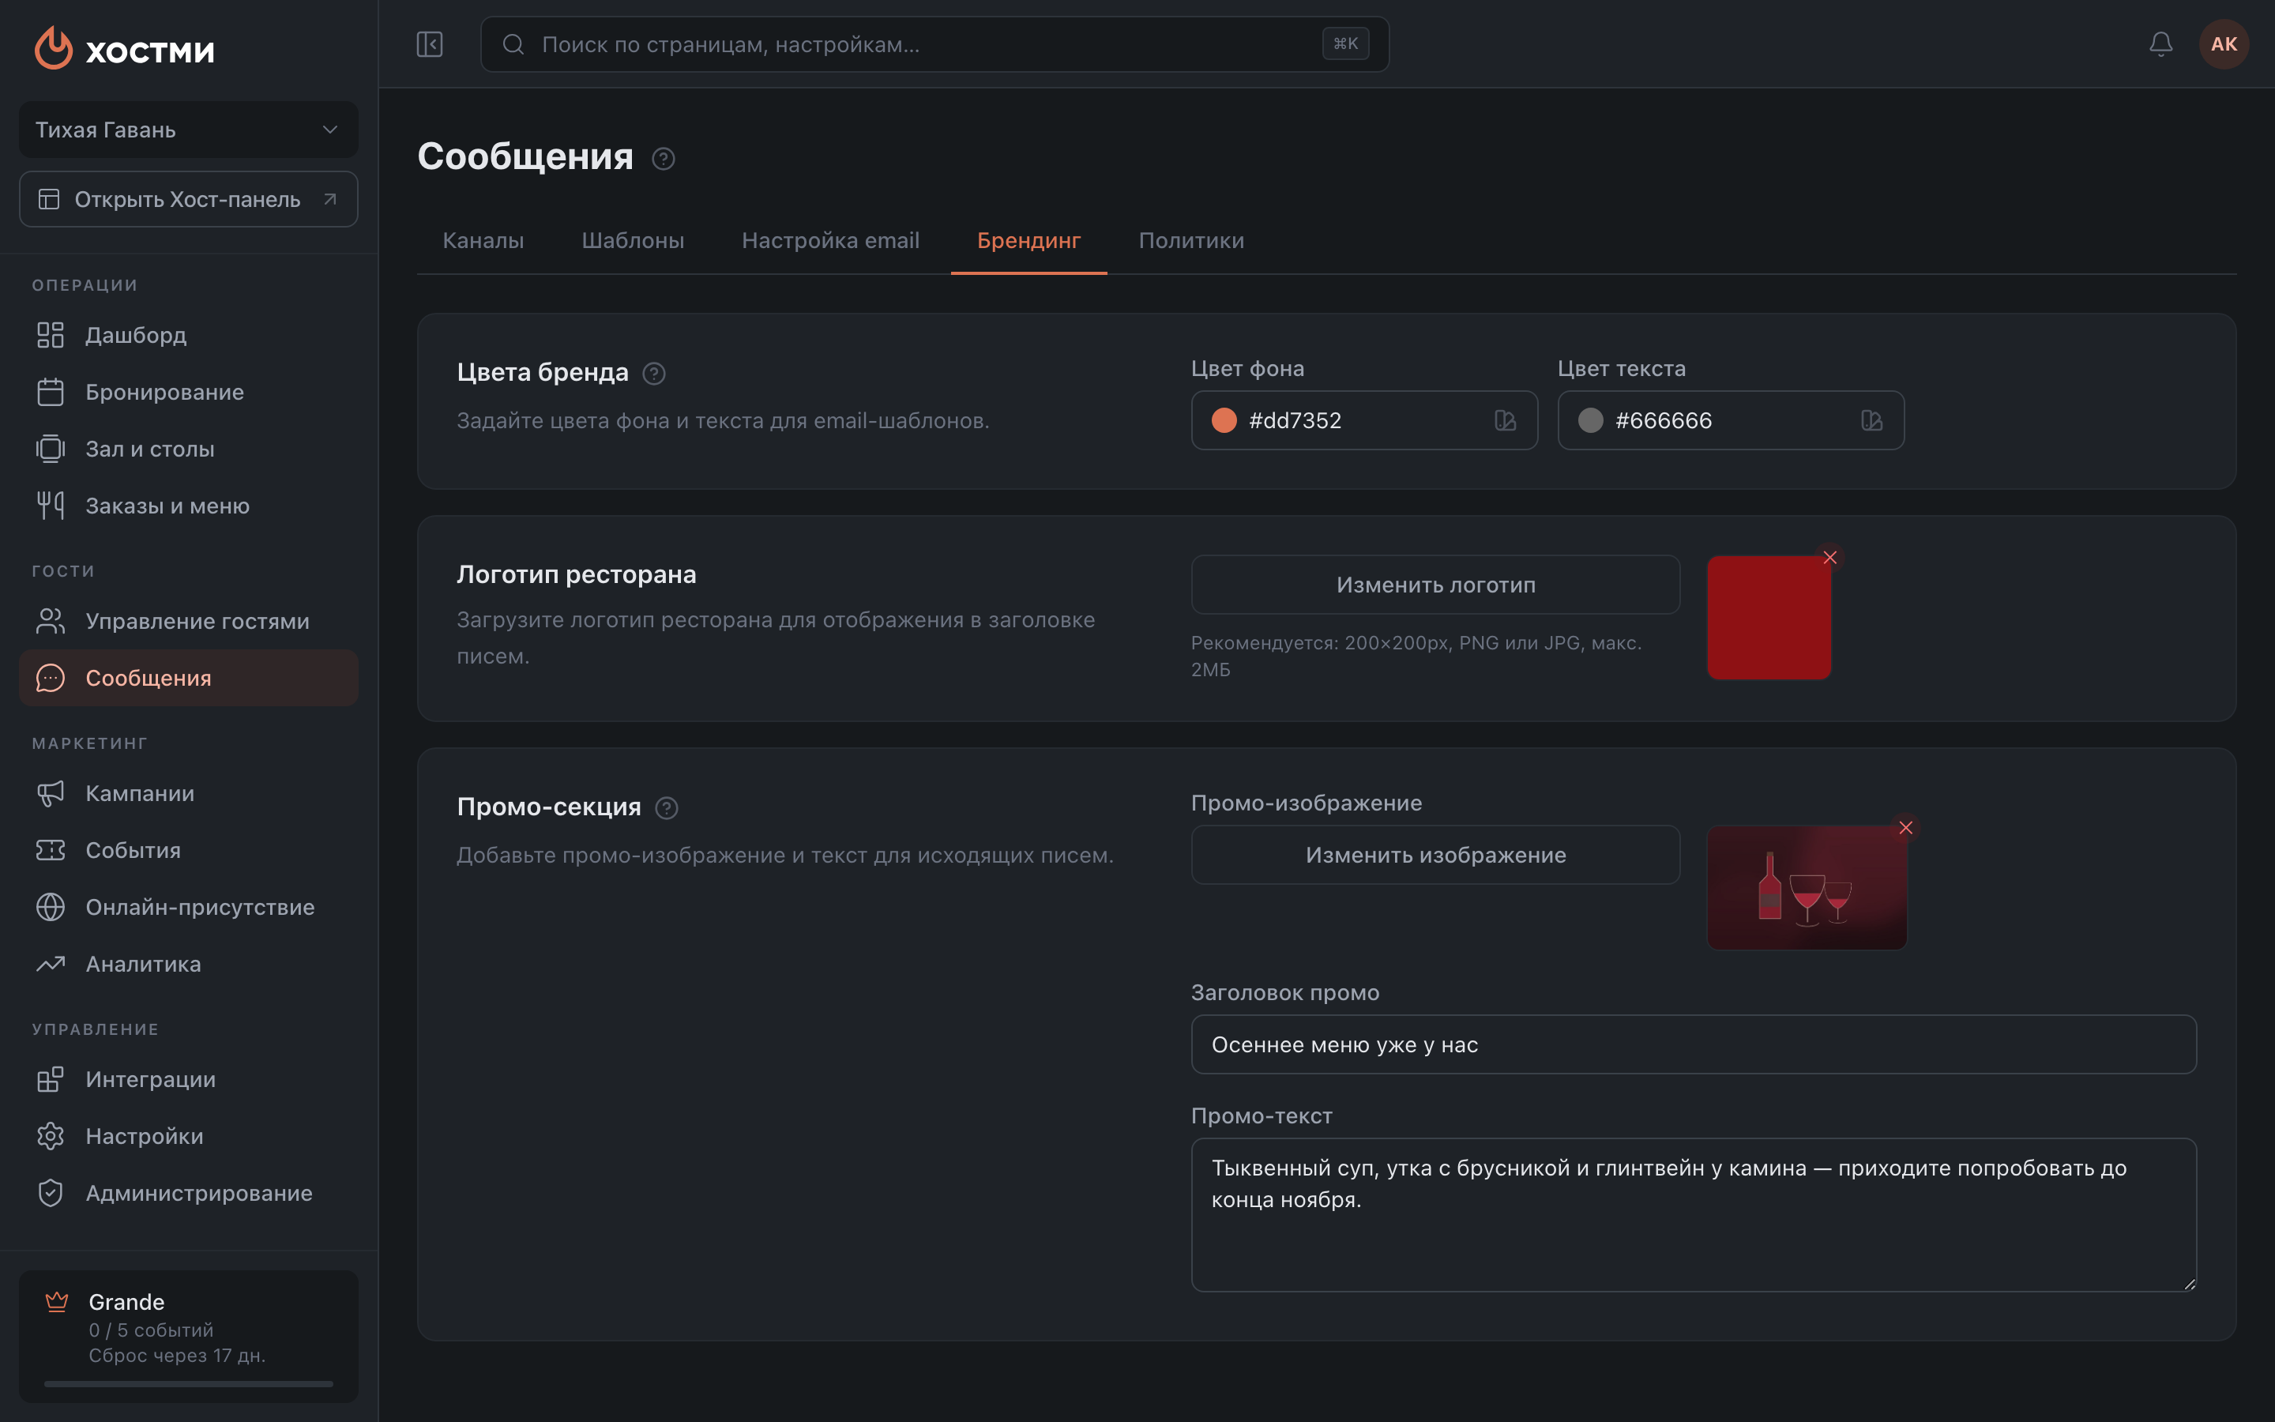Open help tooltip for Промо-секция
Screen dimensions: 2275x1422
[667, 808]
